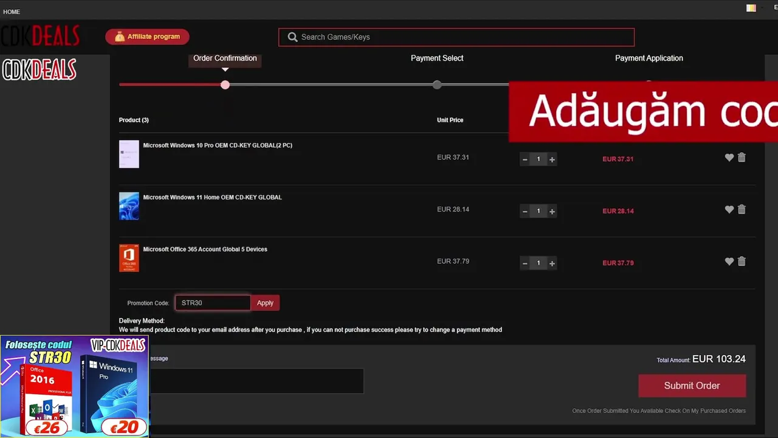Focus the Search Games/Keys field

click(x=456, y=37)
